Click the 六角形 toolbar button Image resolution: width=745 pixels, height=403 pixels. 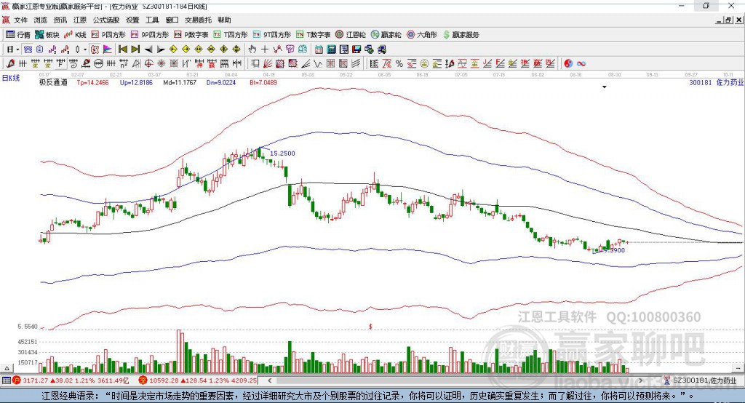point(422,34)
